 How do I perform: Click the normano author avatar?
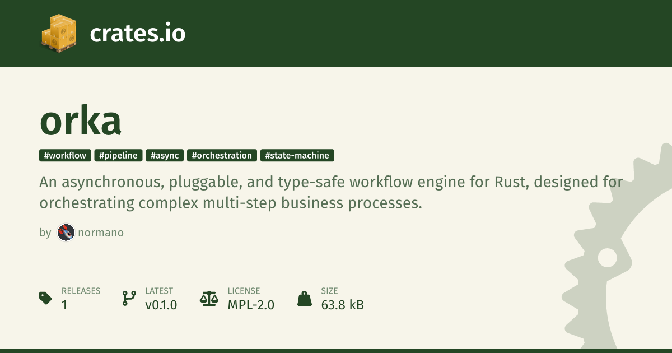click(x=66, y=233)
